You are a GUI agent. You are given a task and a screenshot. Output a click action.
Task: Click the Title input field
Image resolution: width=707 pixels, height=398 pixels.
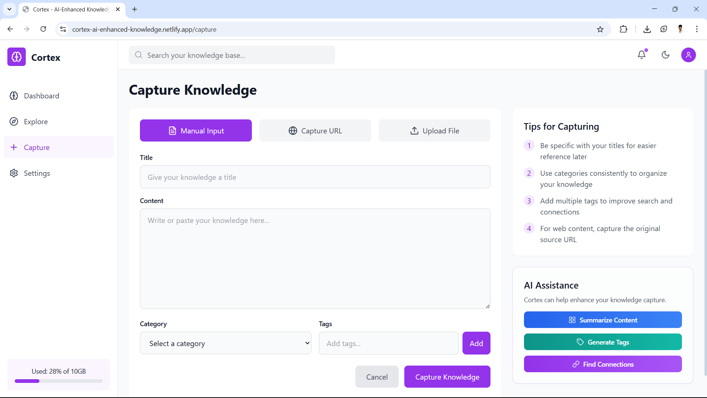[315, 177]
